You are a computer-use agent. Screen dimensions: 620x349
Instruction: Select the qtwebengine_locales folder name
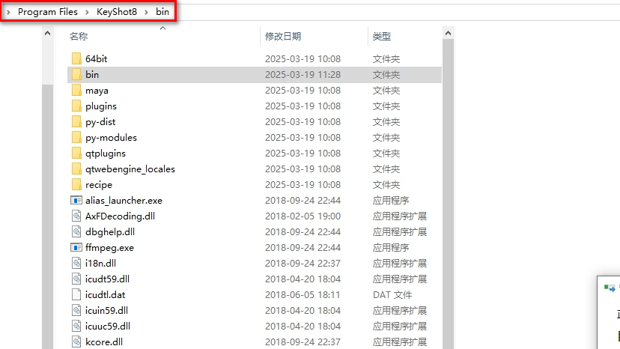130,169
